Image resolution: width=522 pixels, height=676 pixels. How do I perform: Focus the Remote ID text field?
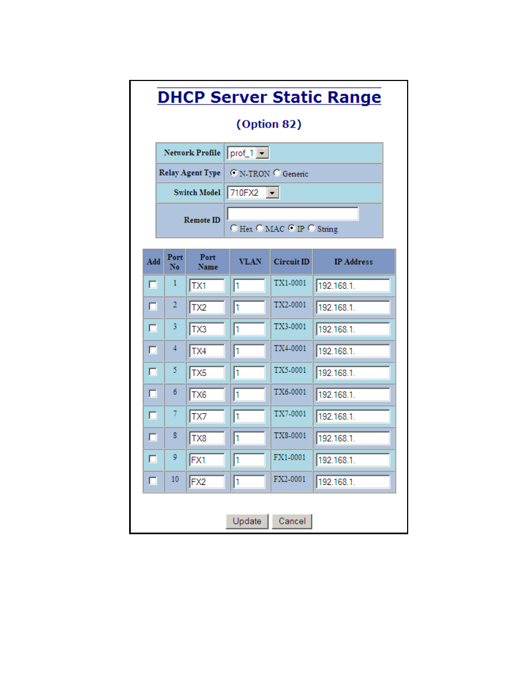coord(293,214)
